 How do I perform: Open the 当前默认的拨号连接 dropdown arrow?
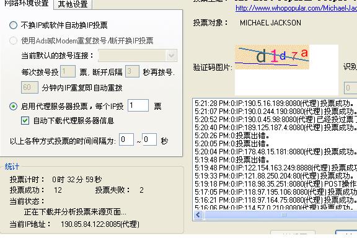click(172, 56)
